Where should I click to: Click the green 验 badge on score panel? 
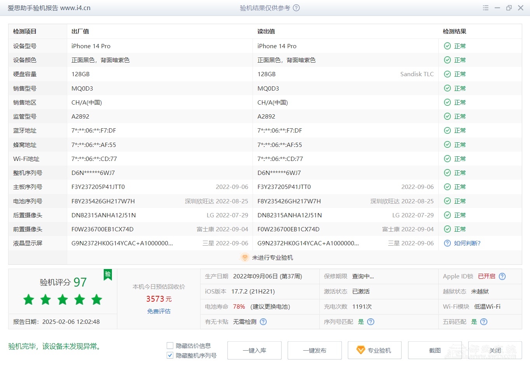[108, 274]
